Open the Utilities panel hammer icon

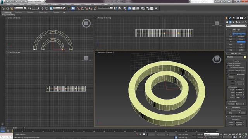point(245,18)
